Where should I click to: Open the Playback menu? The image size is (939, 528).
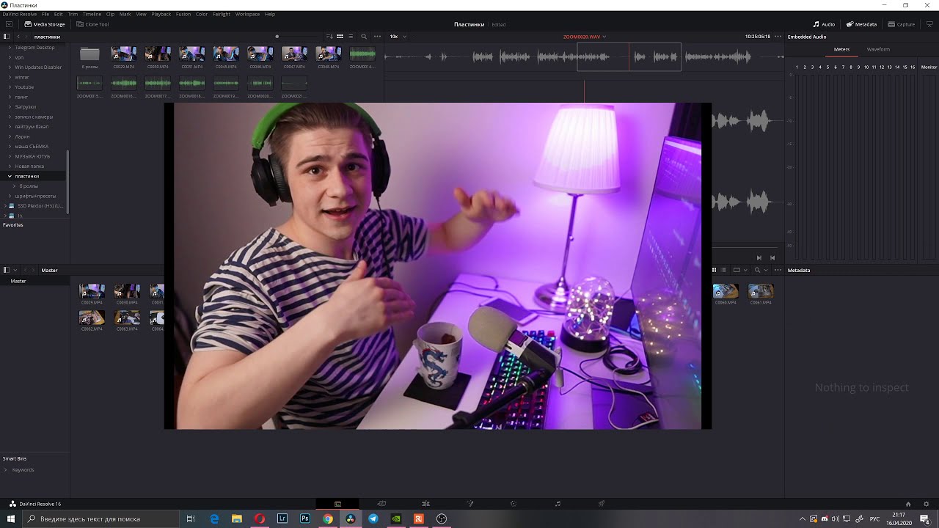161,14
